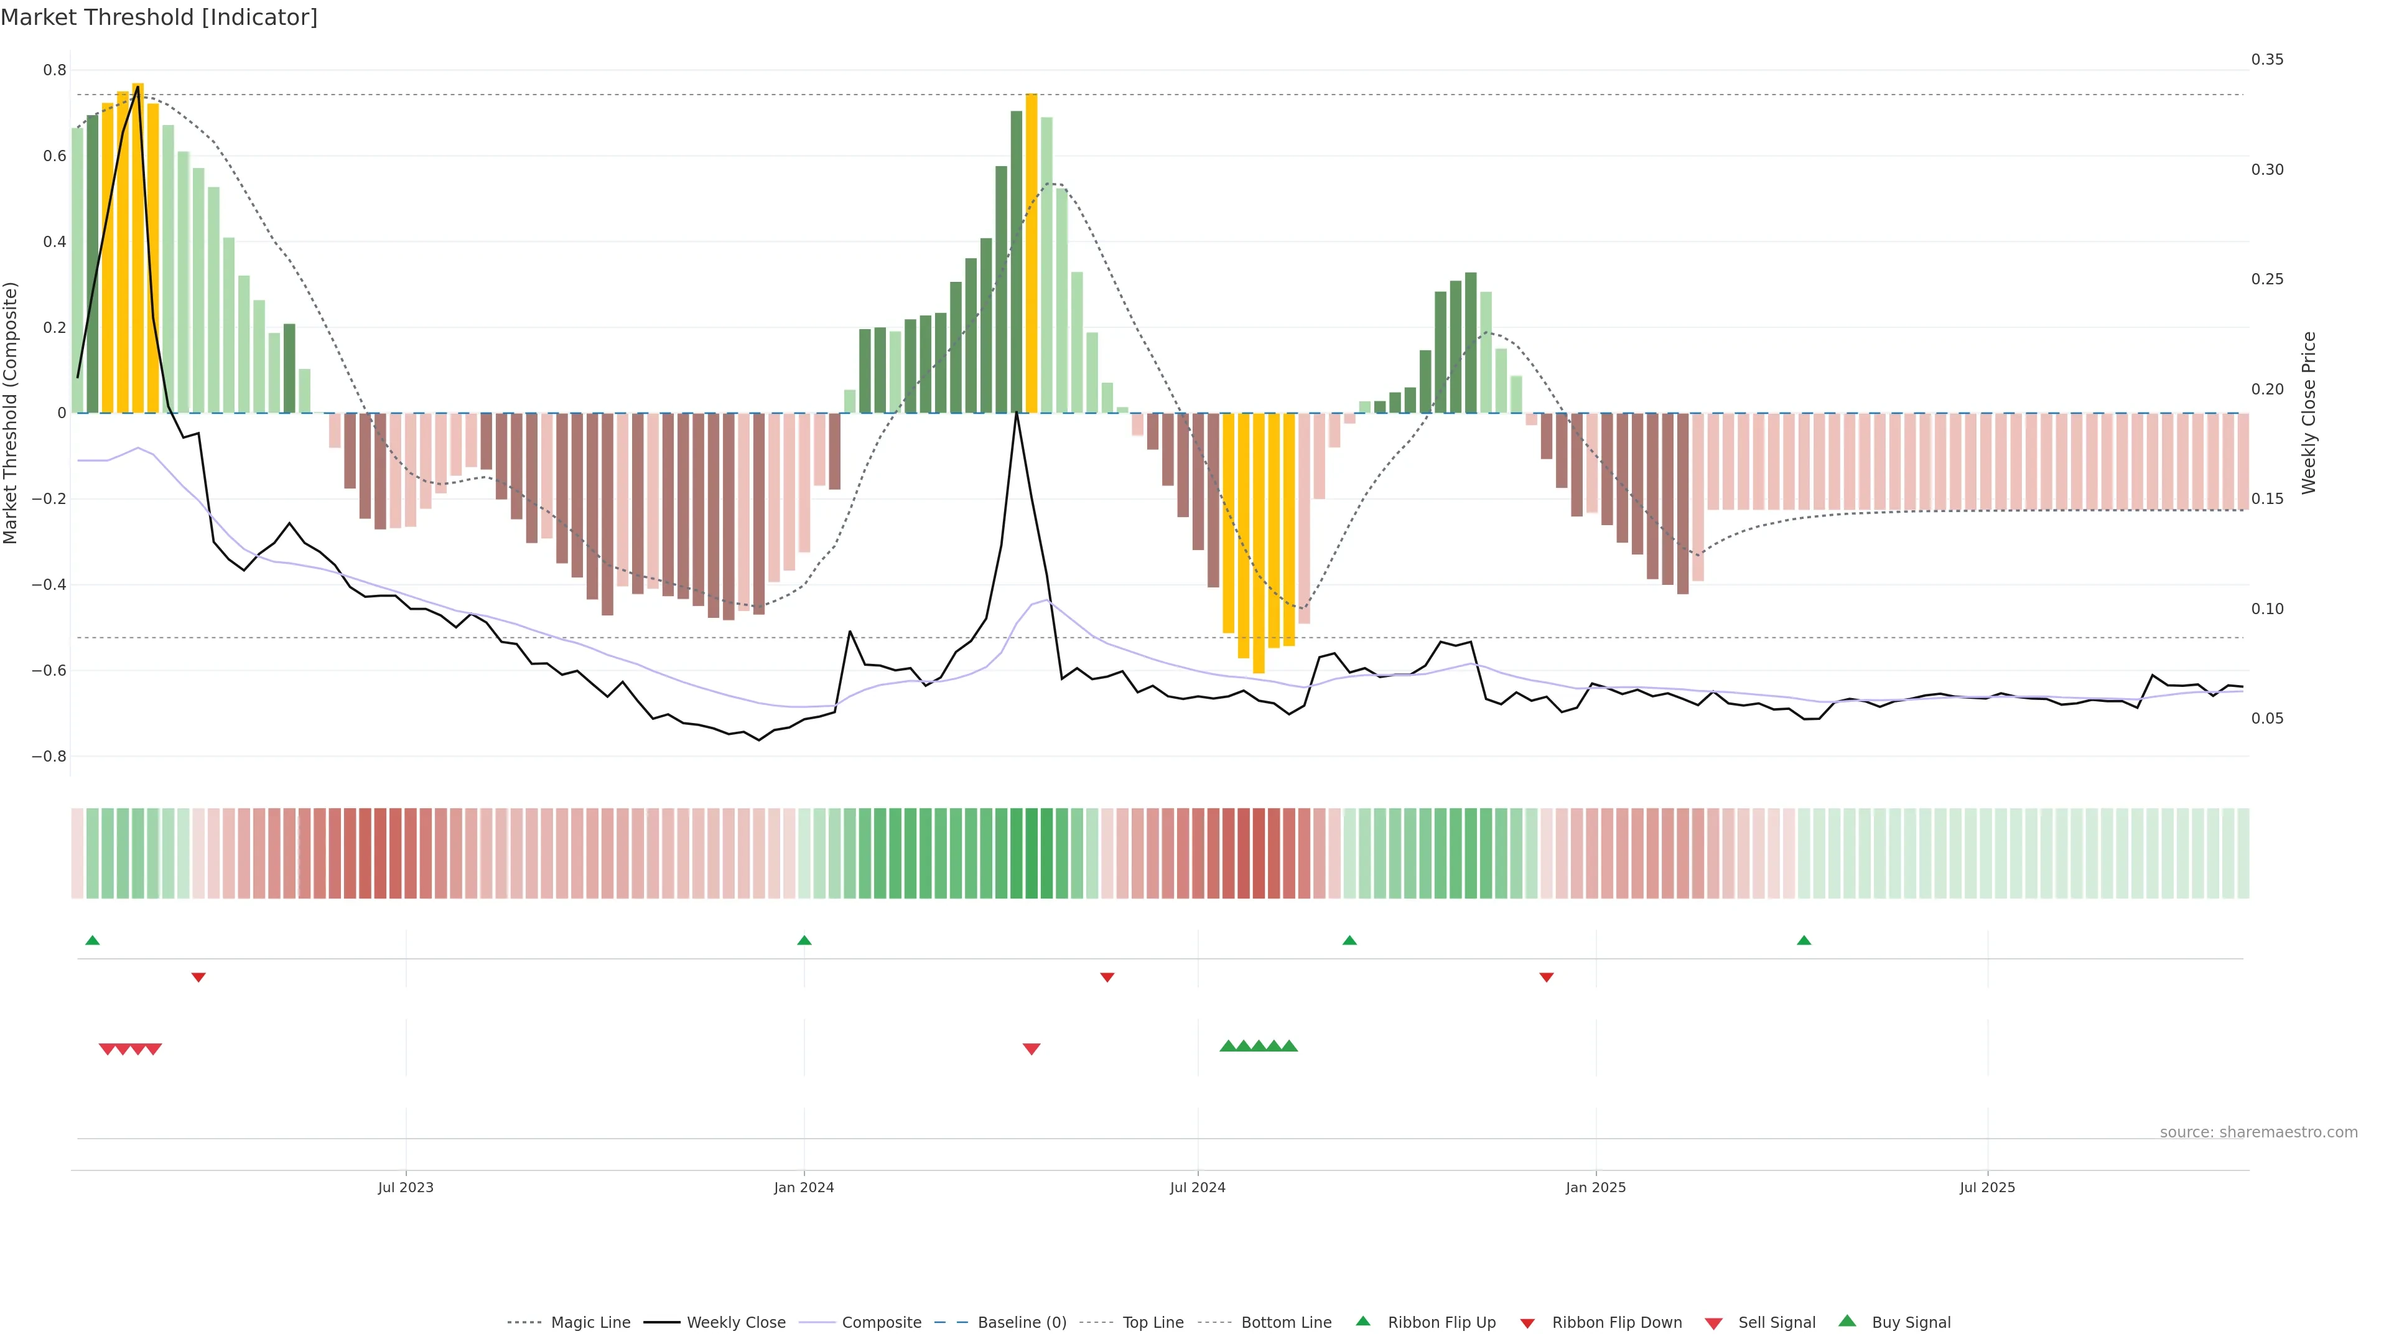Click the lone sell signal marker before Jul 2024
This screenshot has width=2389, height=1344.
(1032, 1049)
